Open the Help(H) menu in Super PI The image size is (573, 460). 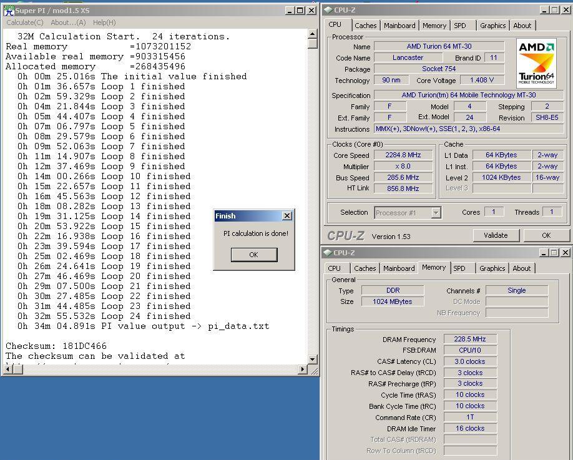[104, 22]
